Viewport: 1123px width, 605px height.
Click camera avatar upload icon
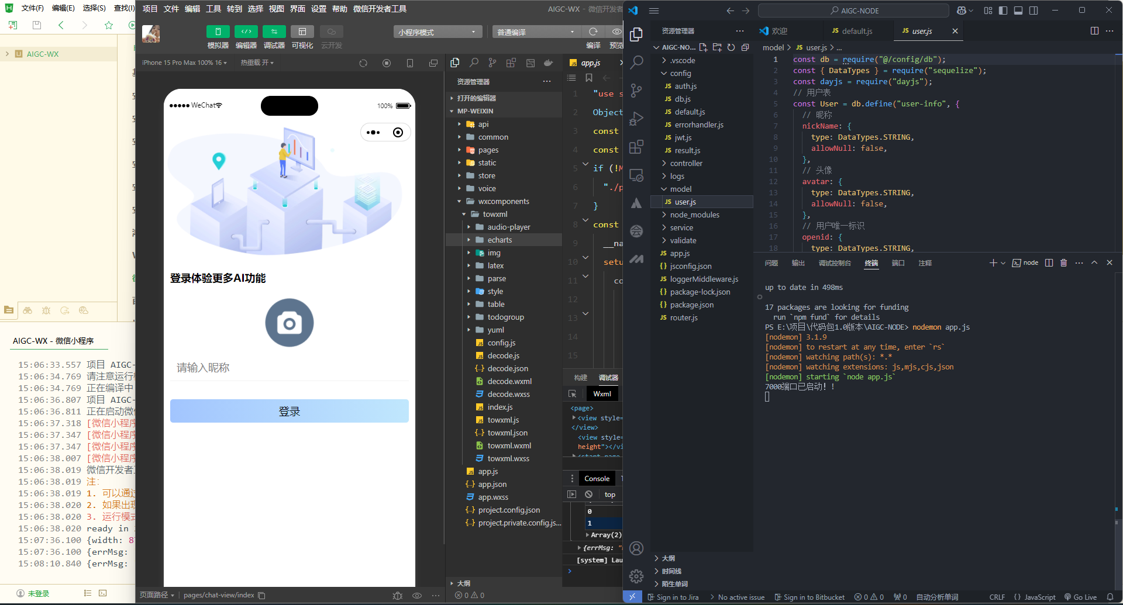tap(289, 323)
